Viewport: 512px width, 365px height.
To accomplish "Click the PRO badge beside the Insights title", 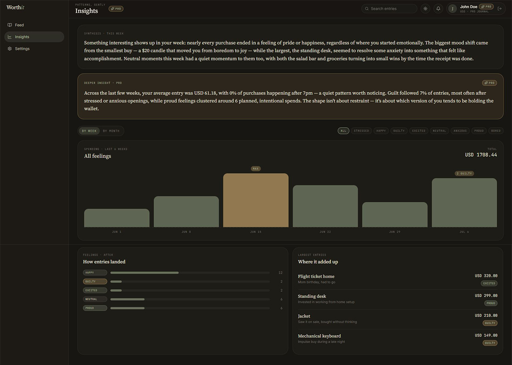I will click(x=116, y=9).
